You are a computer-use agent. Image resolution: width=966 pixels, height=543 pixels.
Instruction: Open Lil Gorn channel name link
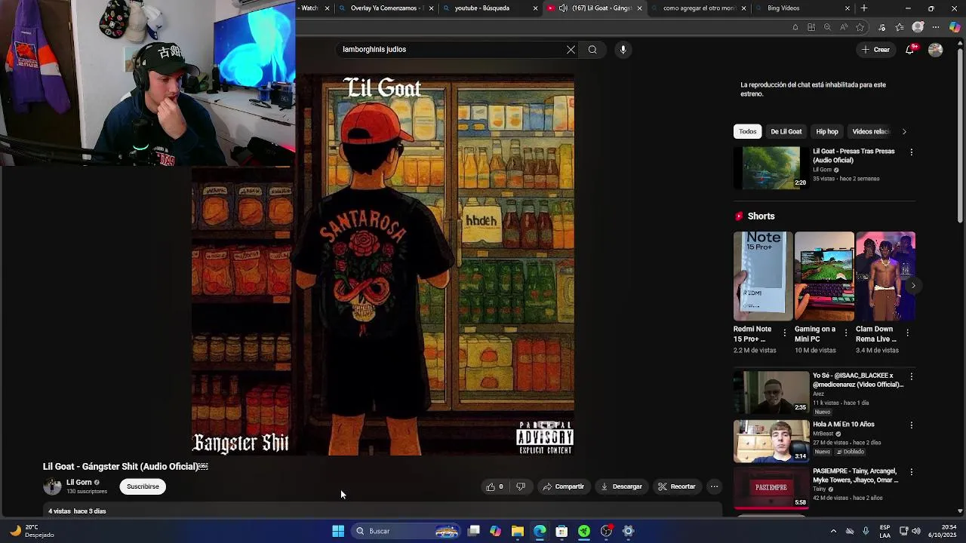[78, 482]
